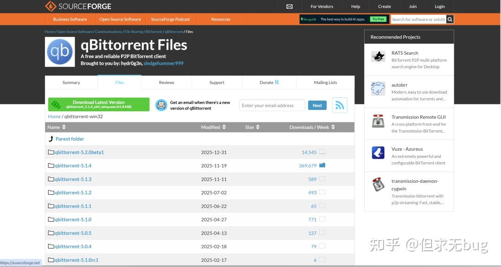This screenshot has height=267, width=501.
Task: Click the Parent folder up-arrow icon
Action: [x=51, y=139]
